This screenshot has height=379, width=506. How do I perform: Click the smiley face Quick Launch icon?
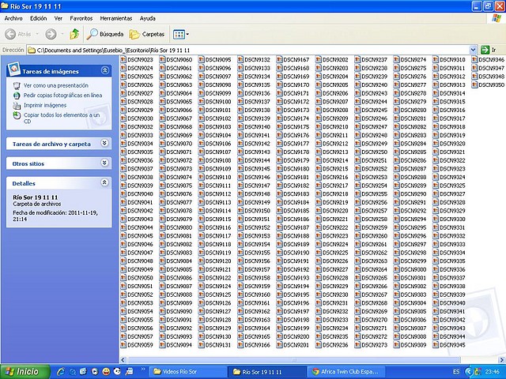point(106,372)
